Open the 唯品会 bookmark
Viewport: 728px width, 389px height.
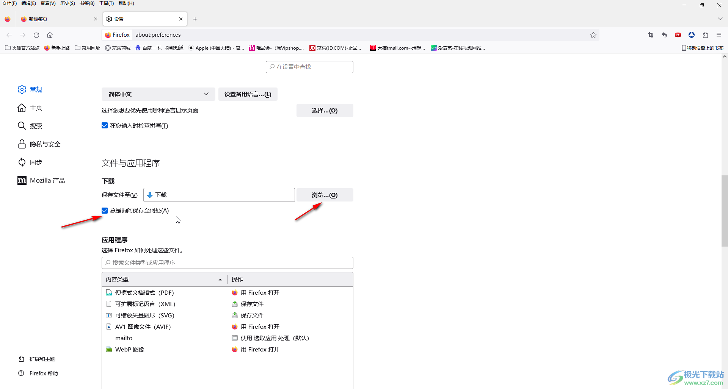pos(277,48)
